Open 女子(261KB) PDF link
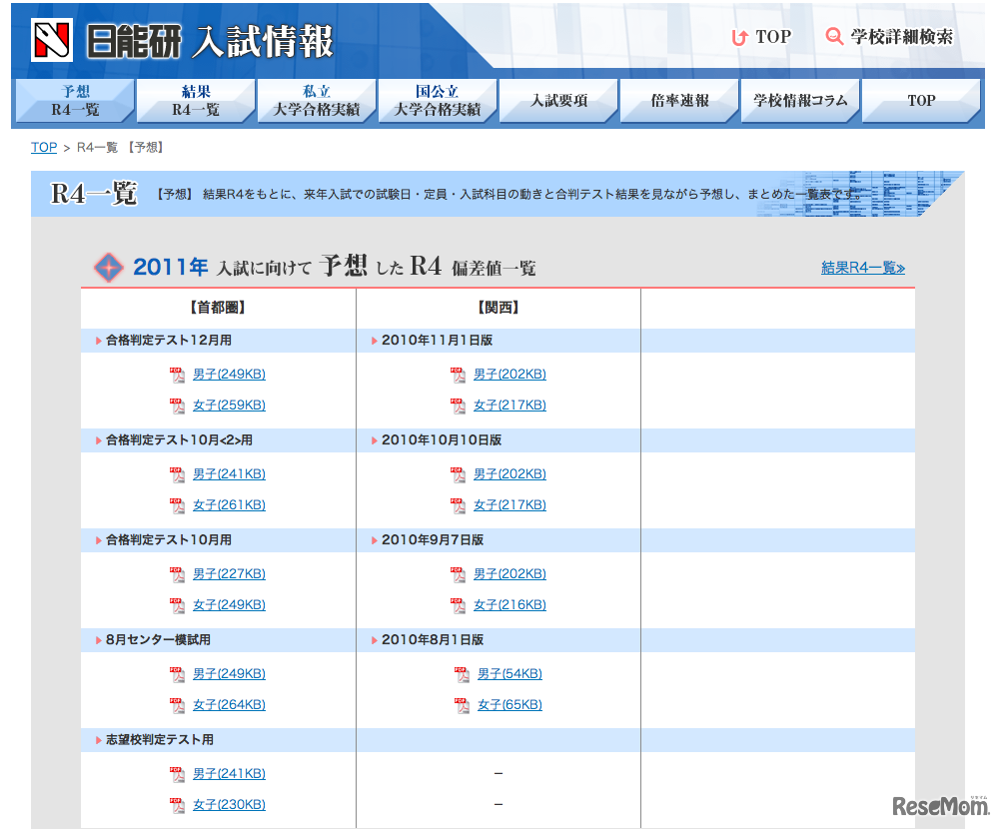The image size is (1003, 829). [x=229, y=504]
